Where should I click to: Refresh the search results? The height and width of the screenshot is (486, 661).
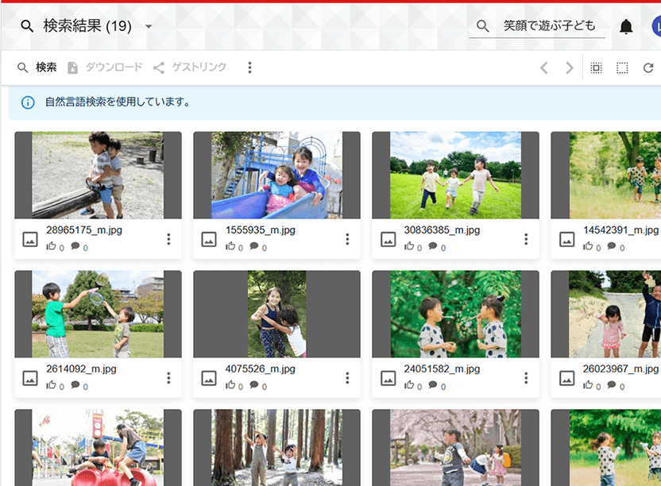[x=648, y=67]
